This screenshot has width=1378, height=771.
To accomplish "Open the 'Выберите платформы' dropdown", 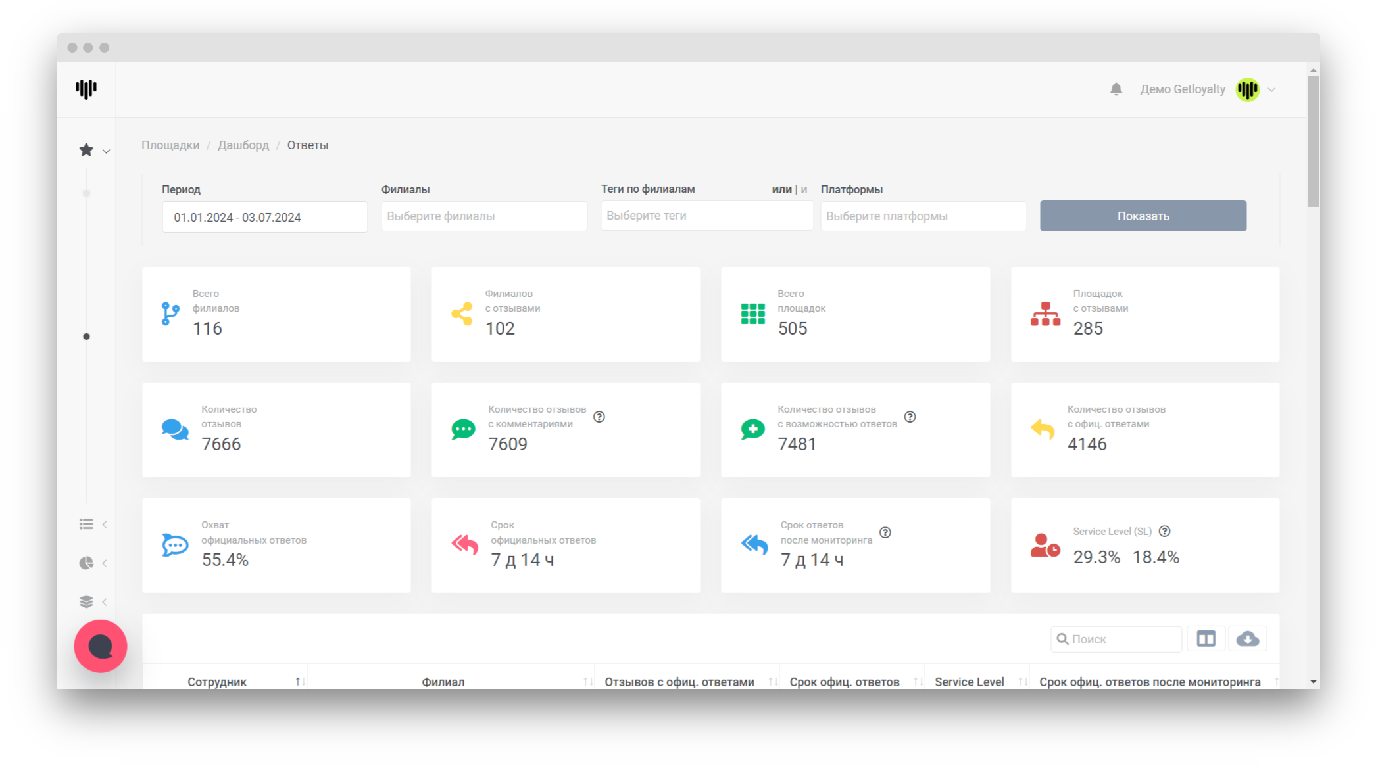I will coord(923,216).
